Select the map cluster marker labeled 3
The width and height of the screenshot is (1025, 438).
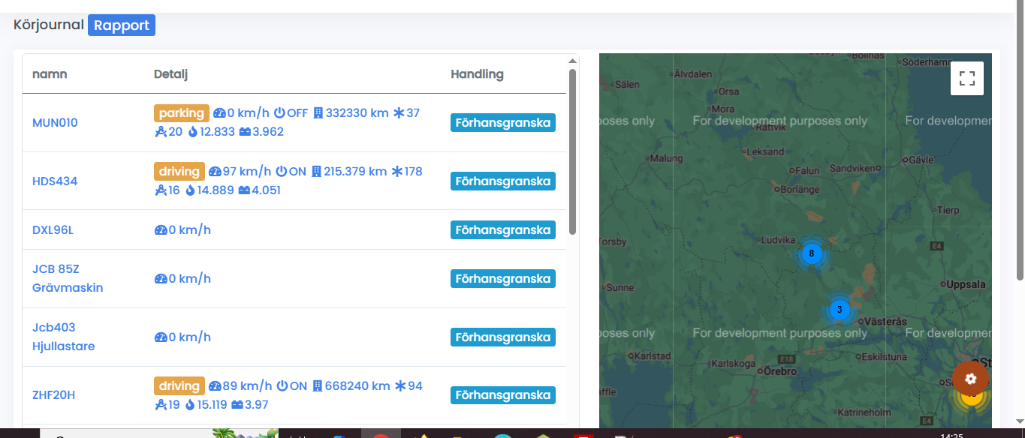pos(839,310)
